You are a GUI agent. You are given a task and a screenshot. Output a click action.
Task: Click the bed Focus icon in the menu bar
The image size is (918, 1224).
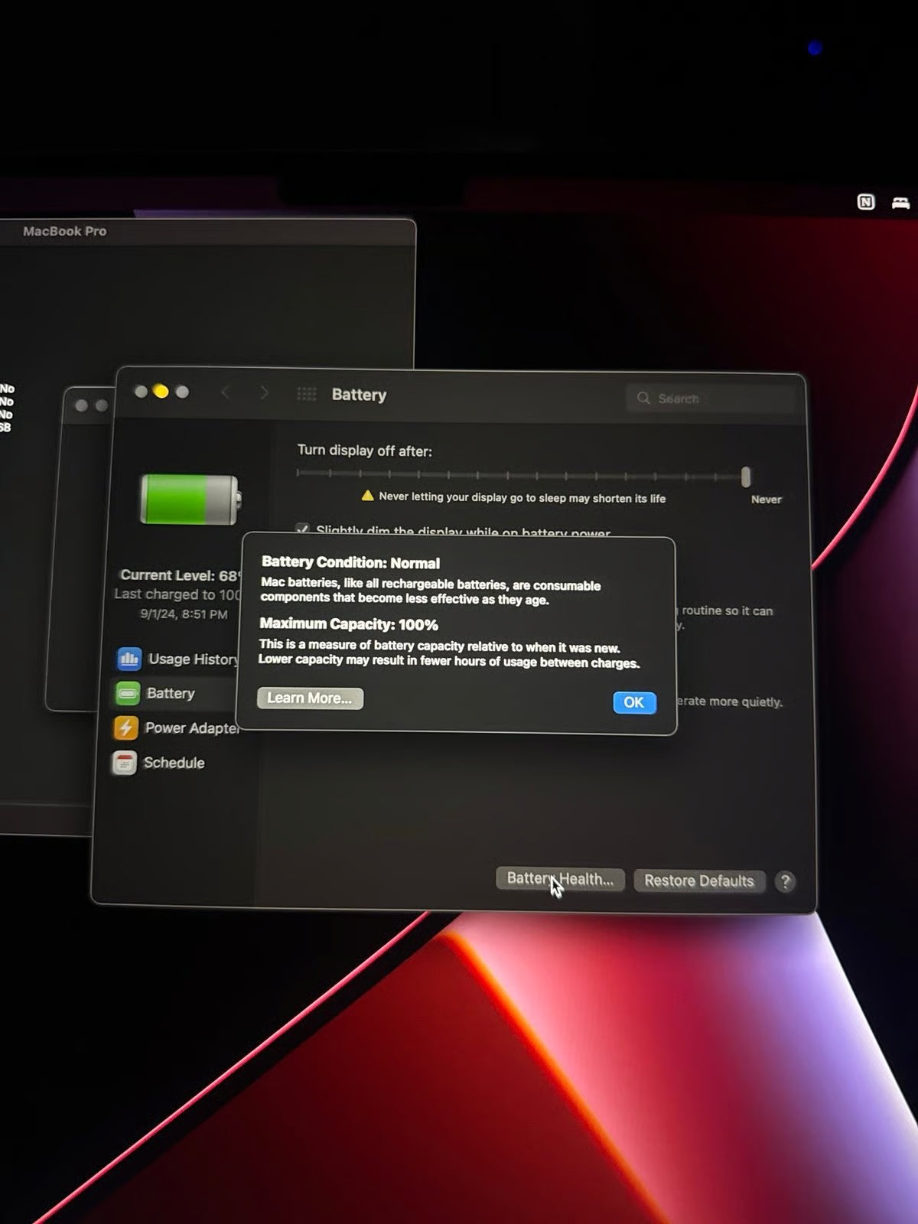900,203
